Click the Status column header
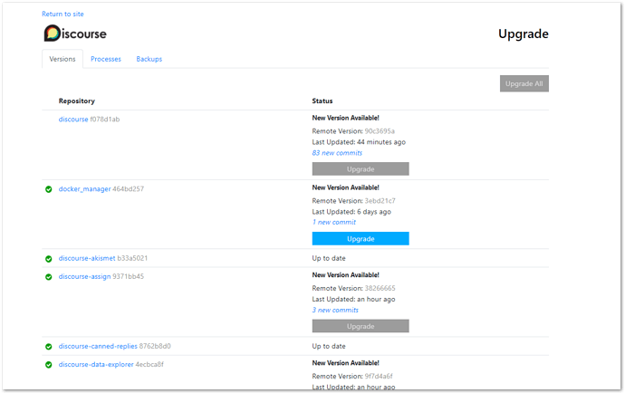This screenshot has width=625, height=393. [x=322, y=101]
